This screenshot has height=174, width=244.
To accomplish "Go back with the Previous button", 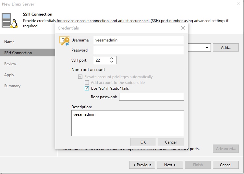I will (x=142, y=165).
